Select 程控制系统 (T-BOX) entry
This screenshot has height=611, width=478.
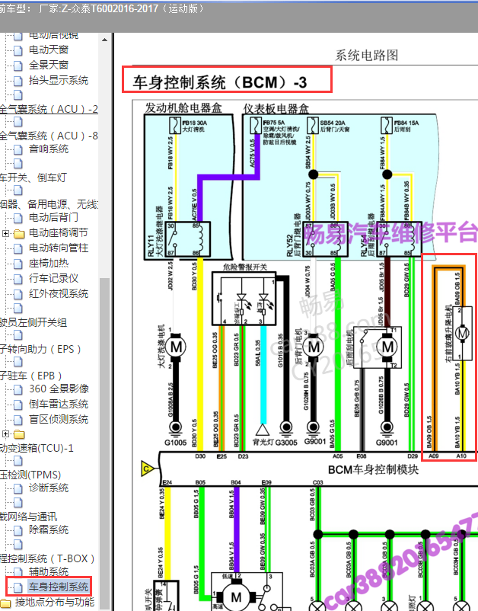47,558
